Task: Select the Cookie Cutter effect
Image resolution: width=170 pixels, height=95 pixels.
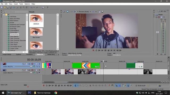Action: (14, 49)
